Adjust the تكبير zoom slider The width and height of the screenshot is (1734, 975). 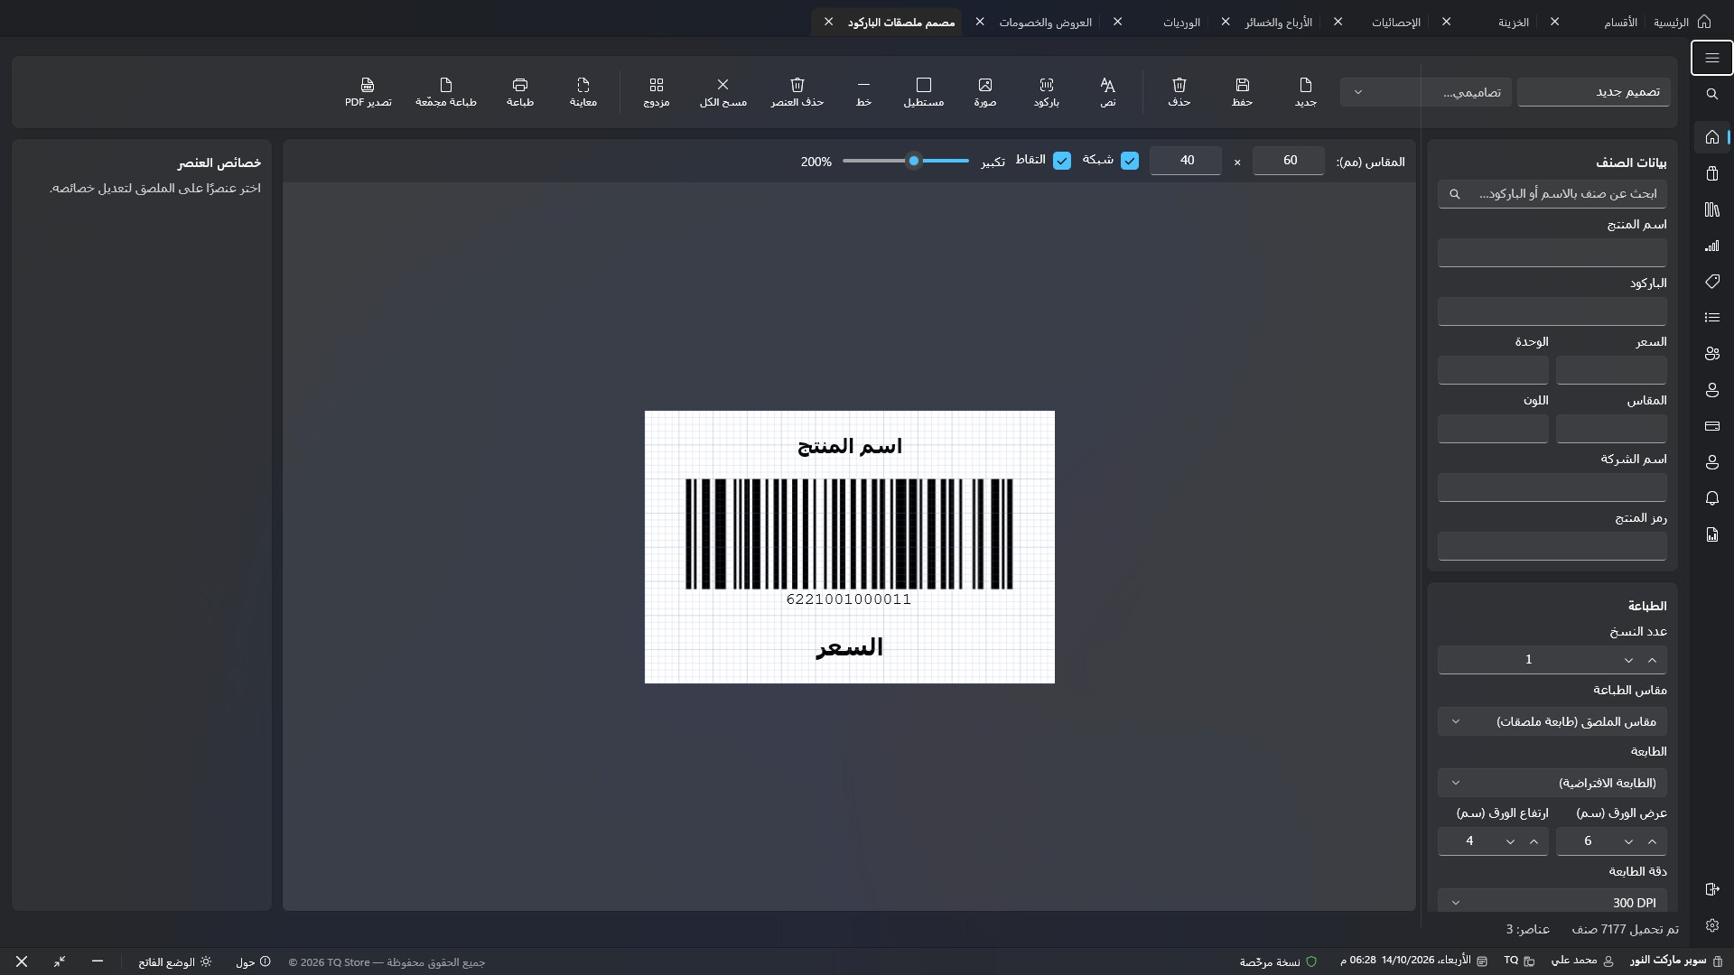coord(906,161)
